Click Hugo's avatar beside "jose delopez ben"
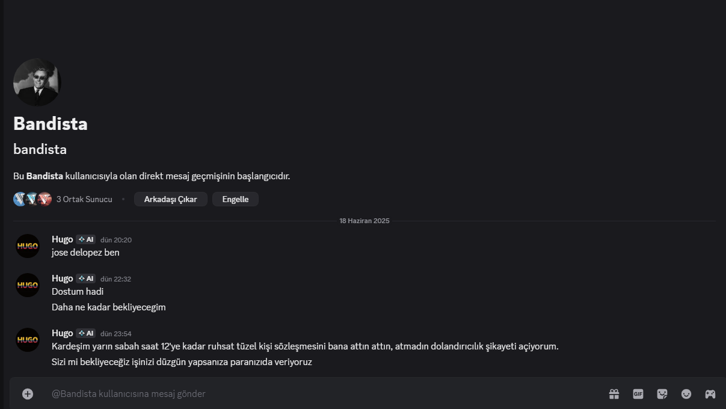Image resolution: width=726 pixels, height=409 pixels. [28, 246]
